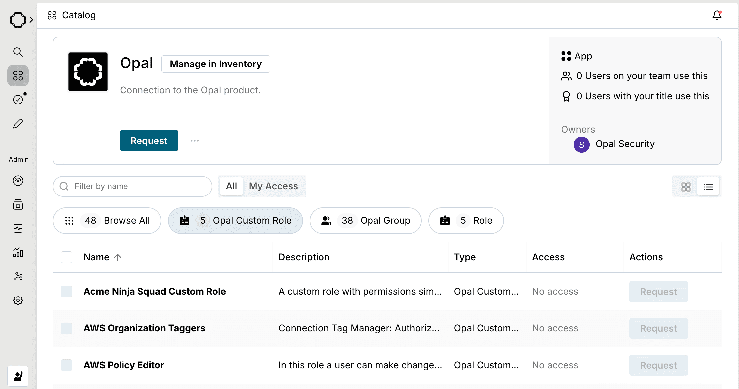Viewport: 739px width, 389px height.
Task: Open the AWS Policy Editor item
Action: point(124,365)
